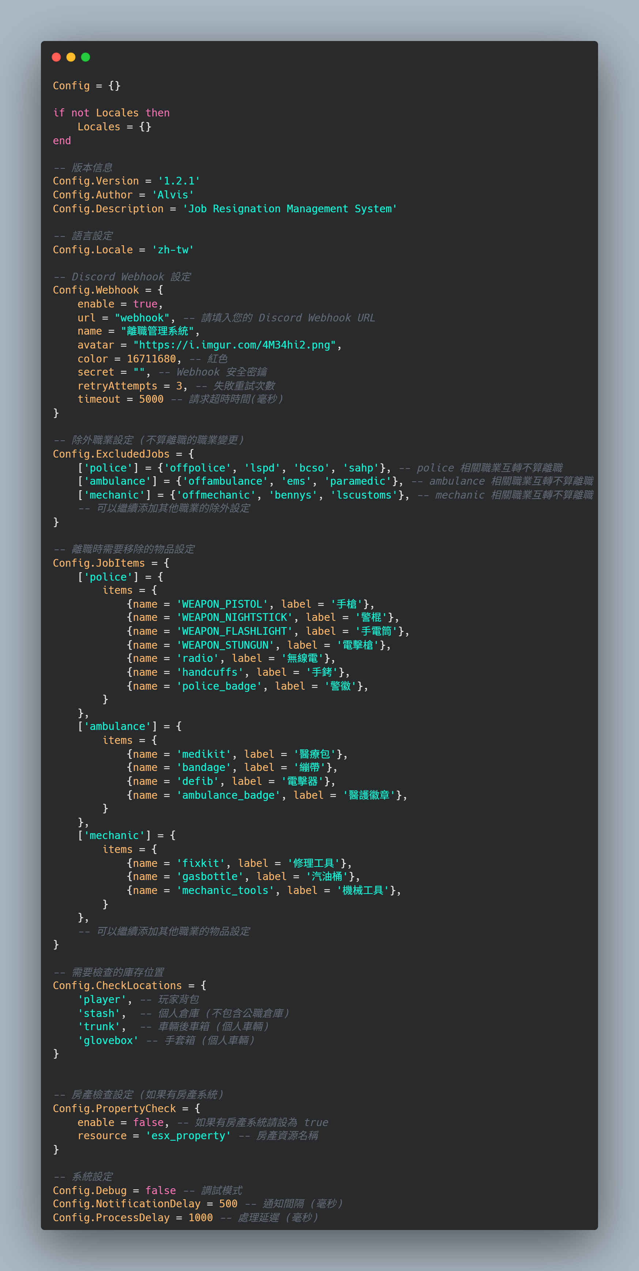The image size is (639, 1271).
Task: Click the 'player' location string
Action: pos(102,999)
